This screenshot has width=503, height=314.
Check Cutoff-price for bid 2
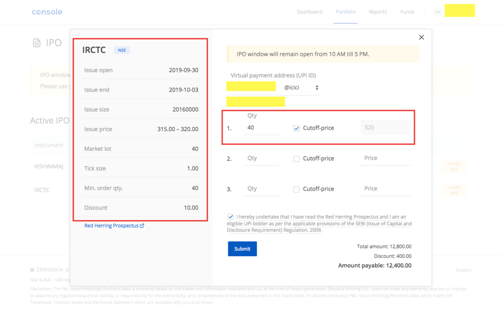pos(296,159)
